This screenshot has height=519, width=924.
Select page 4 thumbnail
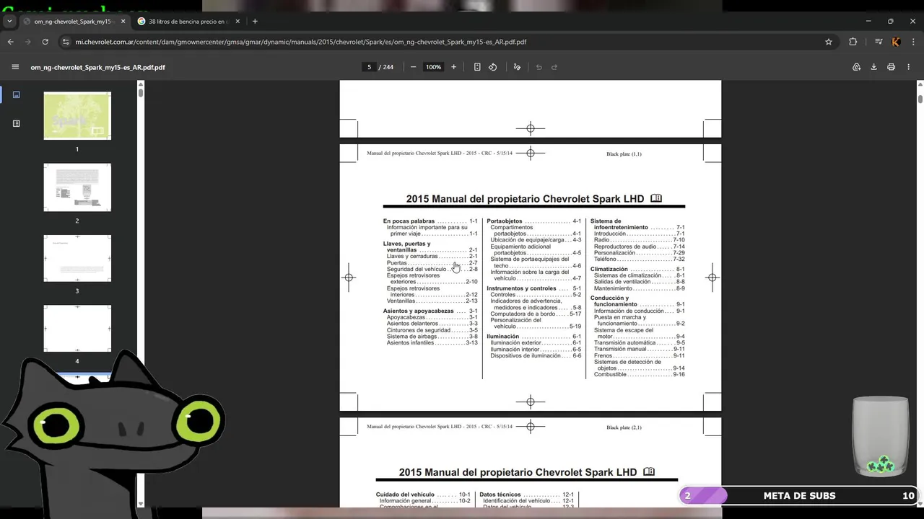pos(77,329)
